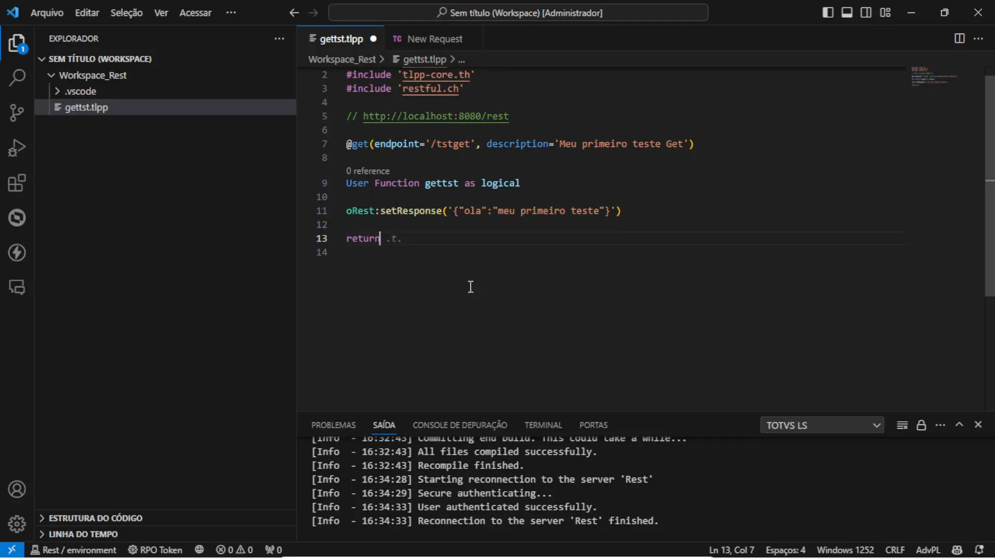
Task: Switch to the Terminal panel tab
Action: click(x=543, y=425)
